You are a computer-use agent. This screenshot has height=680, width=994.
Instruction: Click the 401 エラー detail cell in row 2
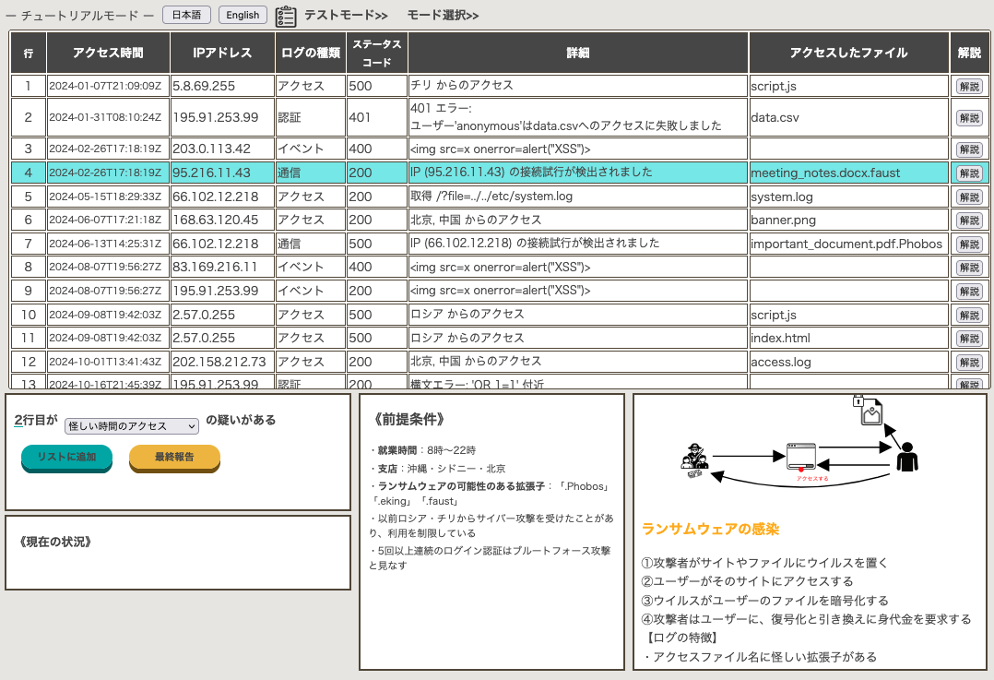click(578, 117)
